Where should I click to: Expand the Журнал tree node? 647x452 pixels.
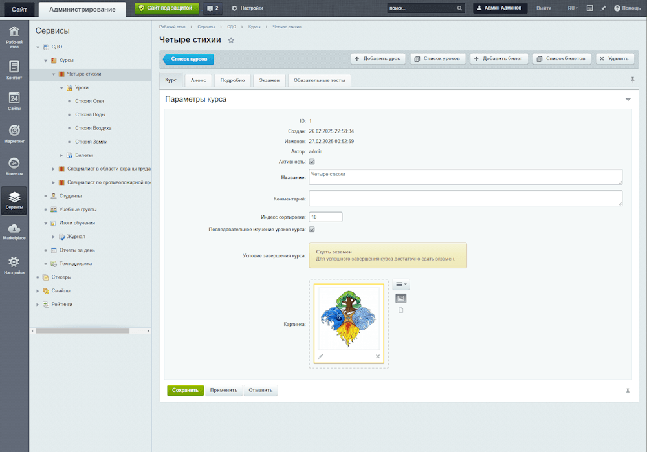(x=54, y=237)
